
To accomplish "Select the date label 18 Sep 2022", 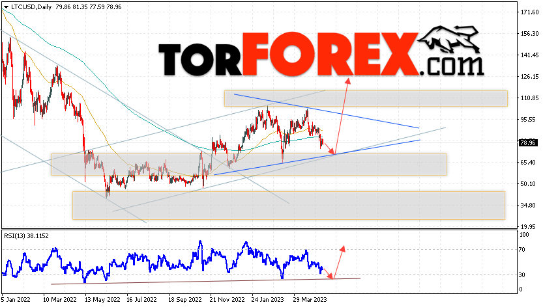I will [x=185, y=299].
